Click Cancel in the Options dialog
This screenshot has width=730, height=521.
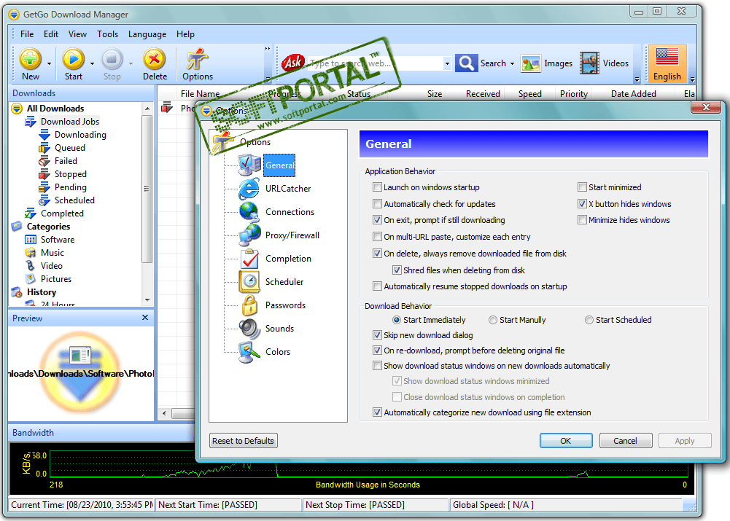[x=625, y=441]
